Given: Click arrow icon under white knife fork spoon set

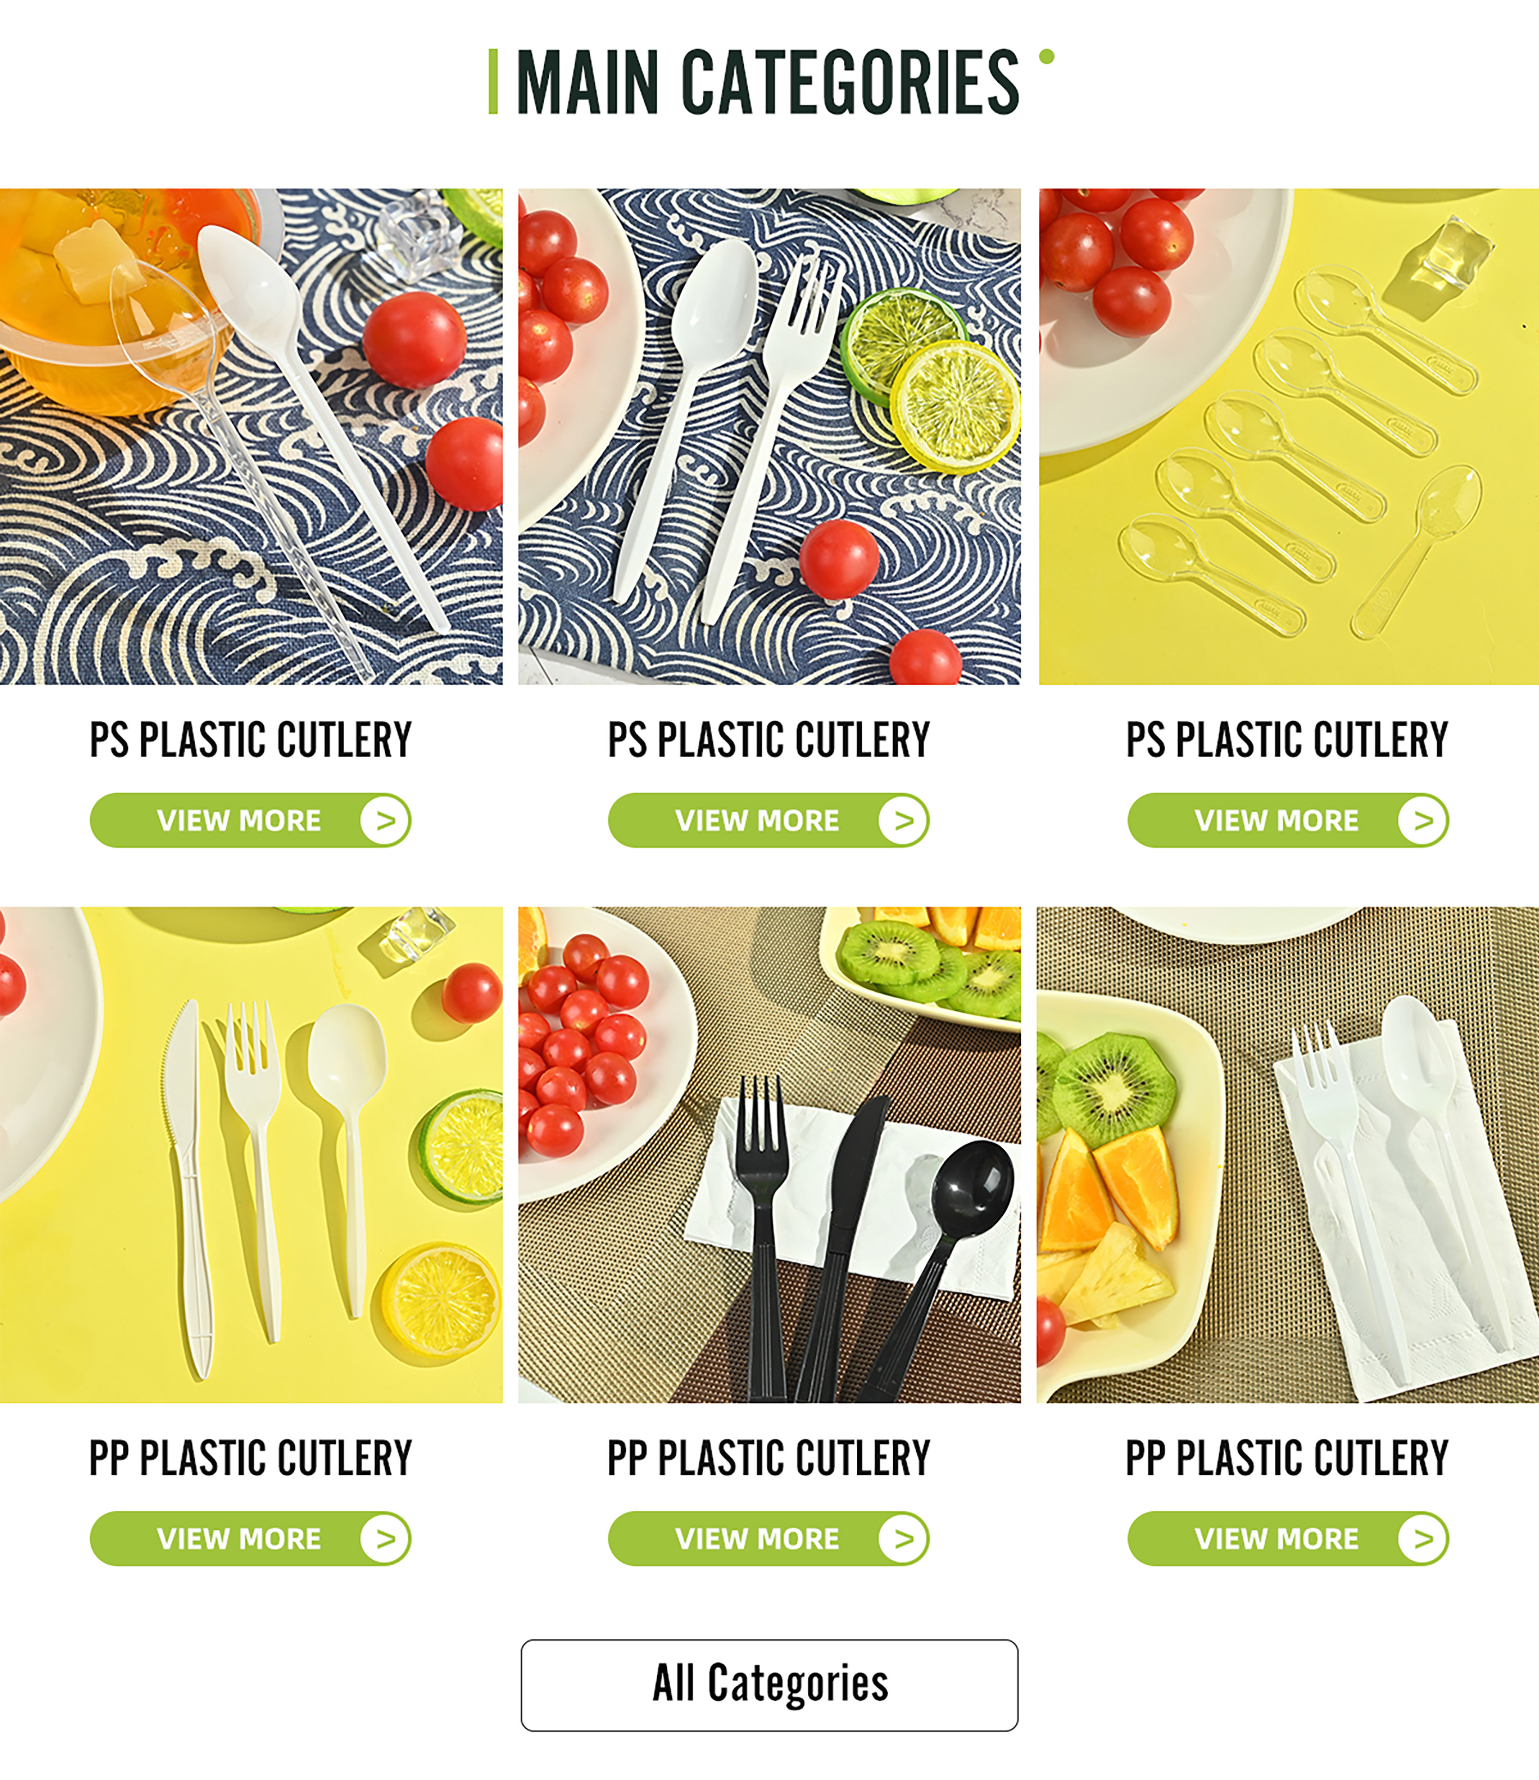Looking at the screenshot, I should tap(384, 1539).
